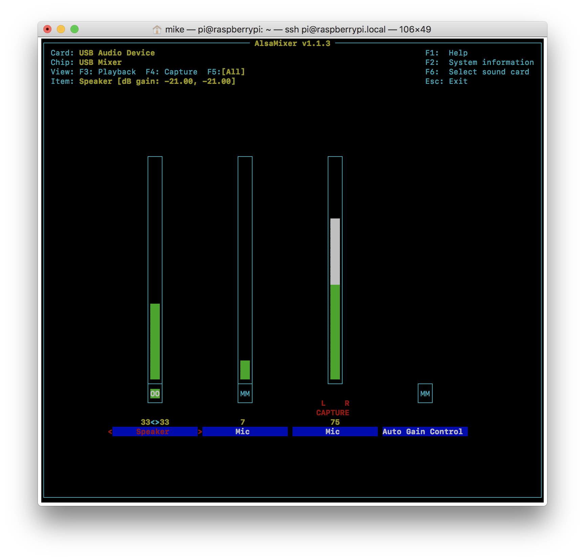Image resolution: width=585 pixels, height=560 pixels.
Task: Select the Mic playback label showing 7
Action: pyautogui.click(x=245, y=431)
